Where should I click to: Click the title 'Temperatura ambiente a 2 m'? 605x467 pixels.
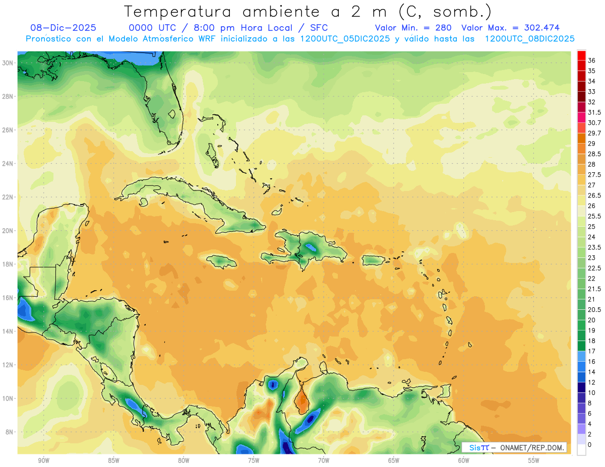click(257, 12)
